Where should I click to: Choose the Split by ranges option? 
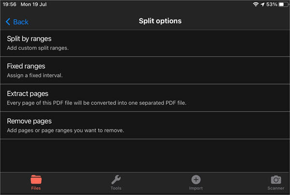coord(29,39)
